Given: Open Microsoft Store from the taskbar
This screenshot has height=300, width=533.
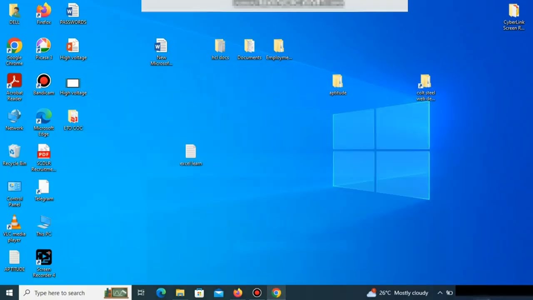Looking at the screenshot, I should [199, 293].
